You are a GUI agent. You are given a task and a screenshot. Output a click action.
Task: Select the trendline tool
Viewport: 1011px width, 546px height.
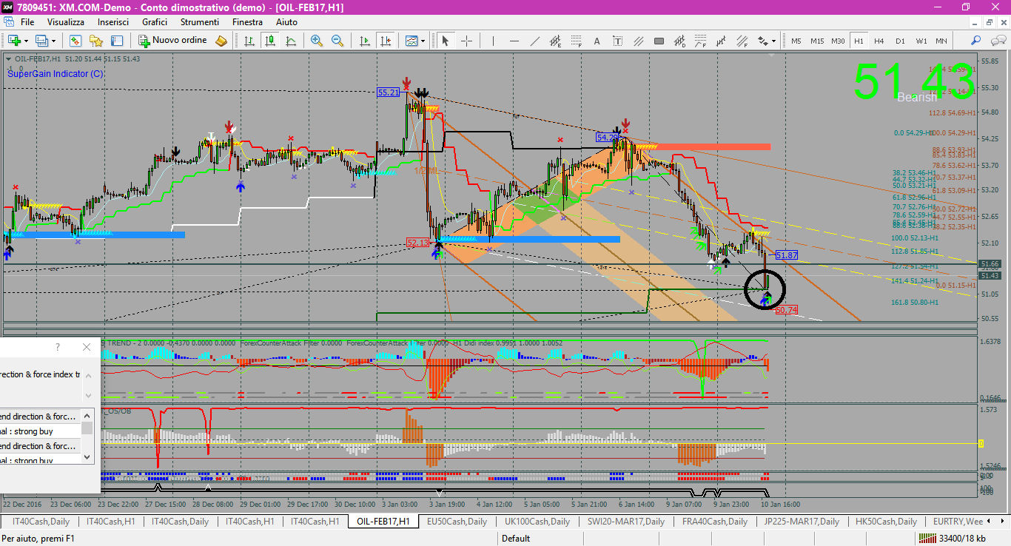pyautogui.click(x=535, y=41)
